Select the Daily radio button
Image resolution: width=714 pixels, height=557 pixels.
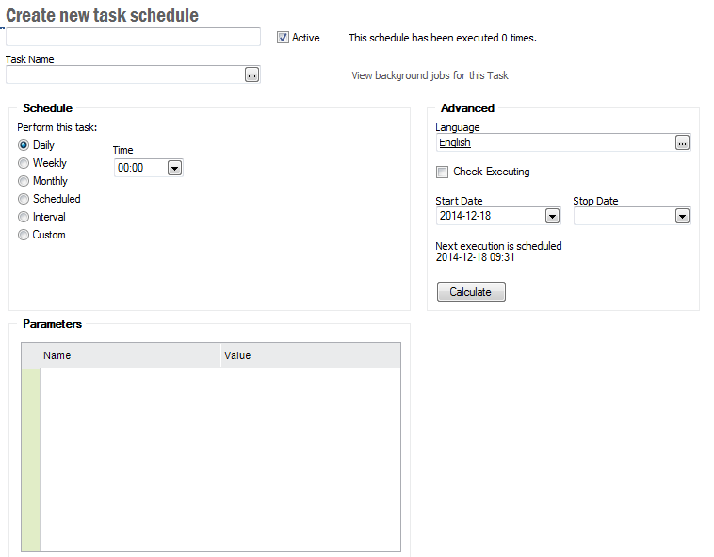coord(24,145)
